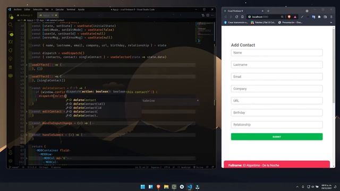Open the Terminal menu in VS Code
Screen dimensions: 340x191
pos(71,10)
